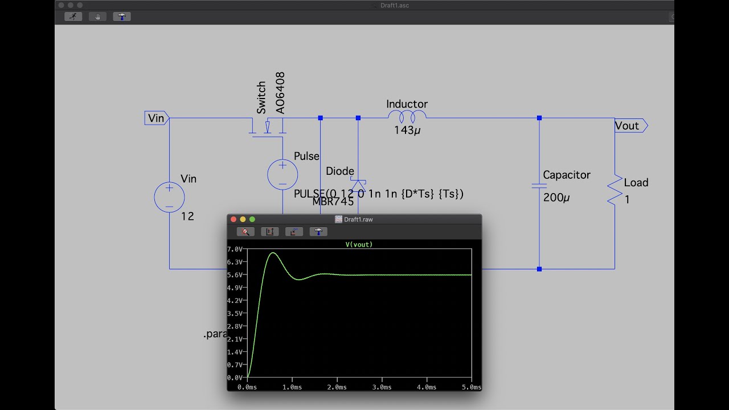Click the V(vout) trace label
Viewport: 729px width, 410px height.
(x=359, y=244)
